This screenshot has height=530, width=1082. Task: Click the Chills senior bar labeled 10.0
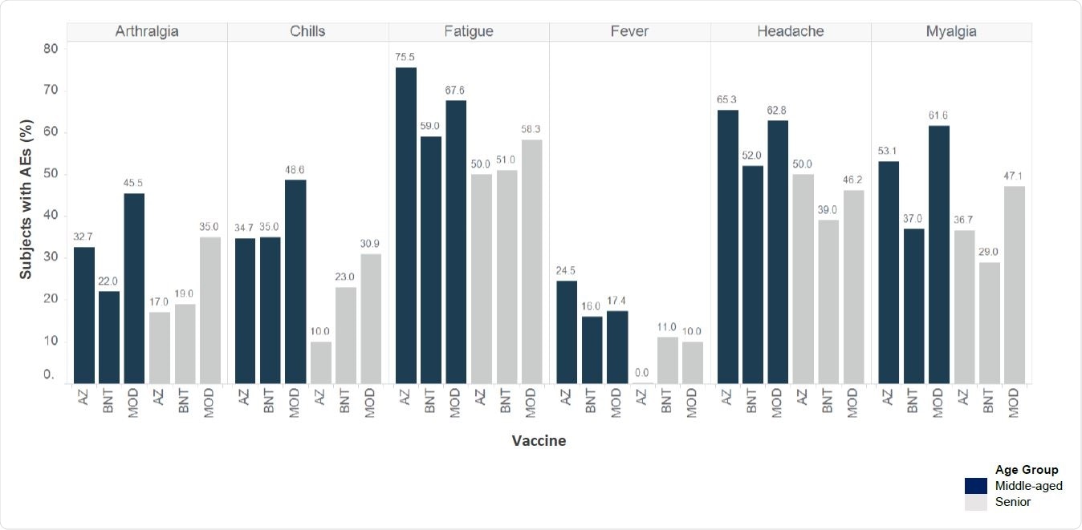click(x=321, y=362)
